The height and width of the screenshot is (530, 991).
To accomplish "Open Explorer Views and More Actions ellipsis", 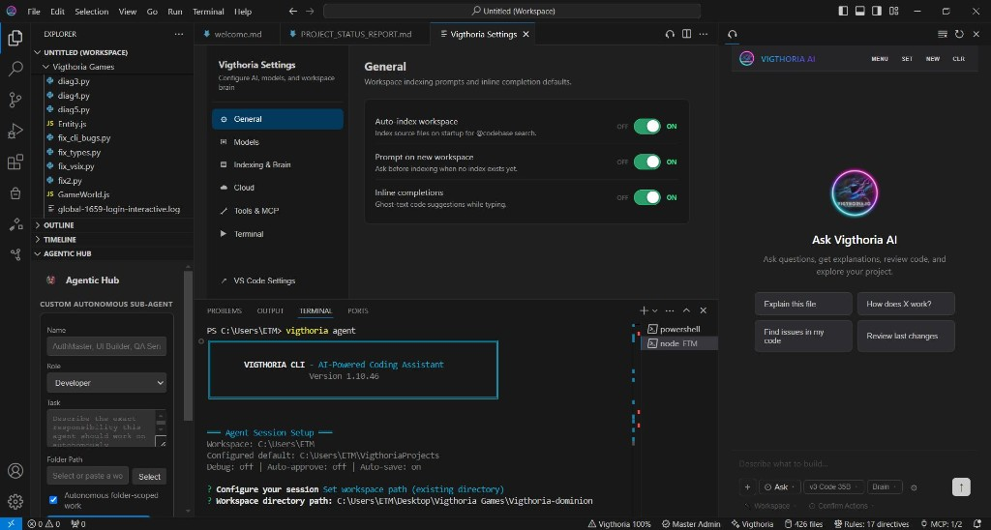I will (x=179, y=34).
